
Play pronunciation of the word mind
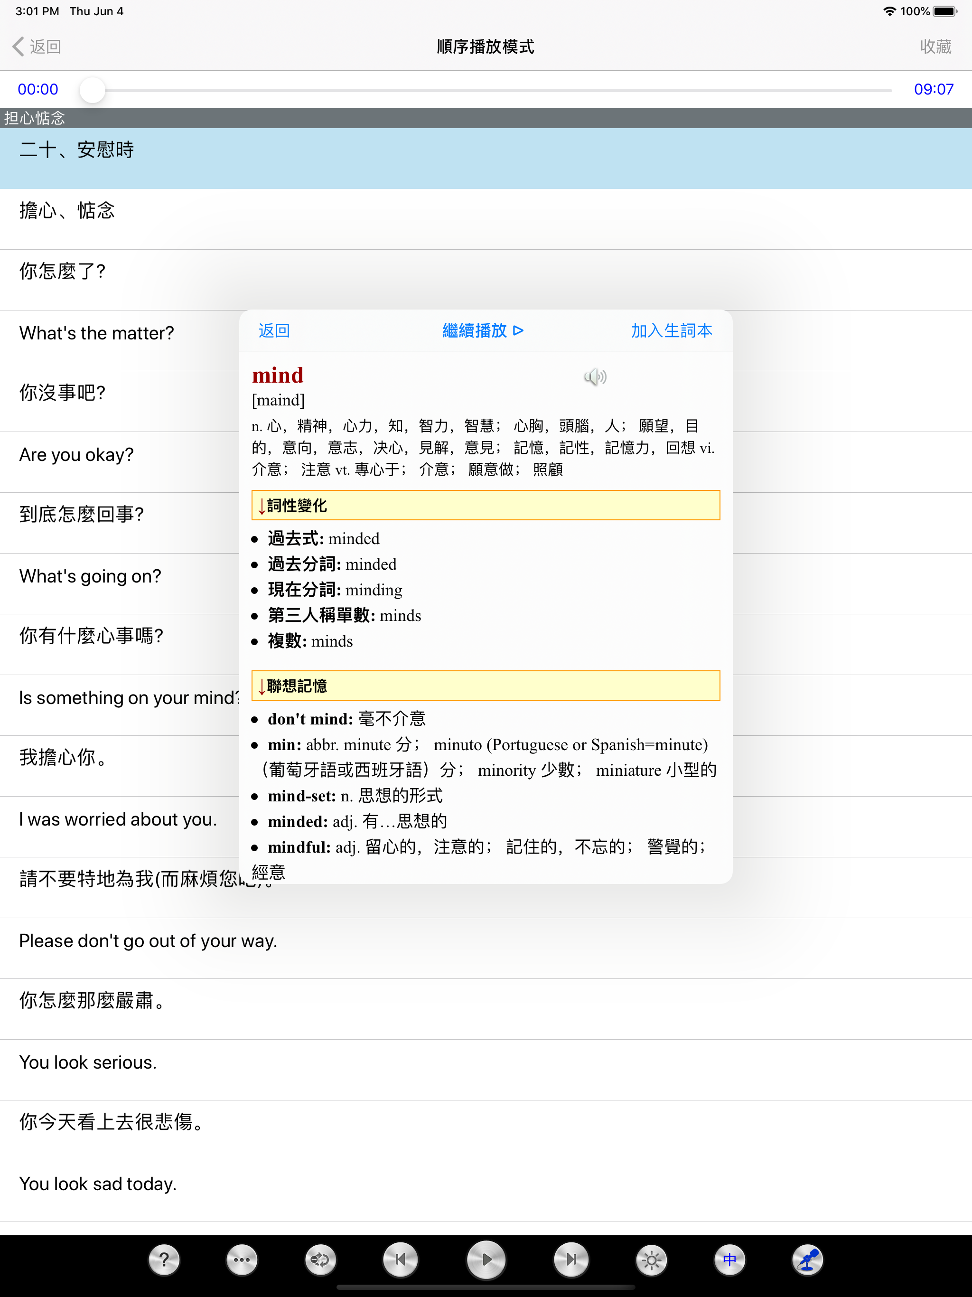click(x=595, y=376)
